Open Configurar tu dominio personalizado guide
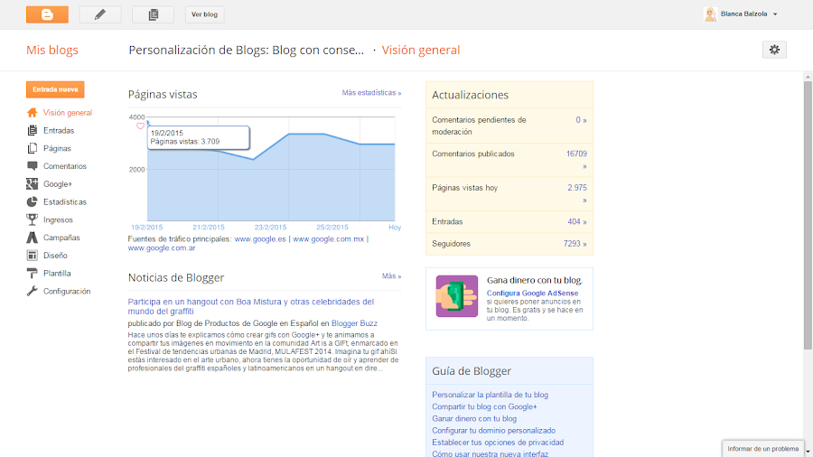This screenshot has width=813, height=457. [493, 431]
